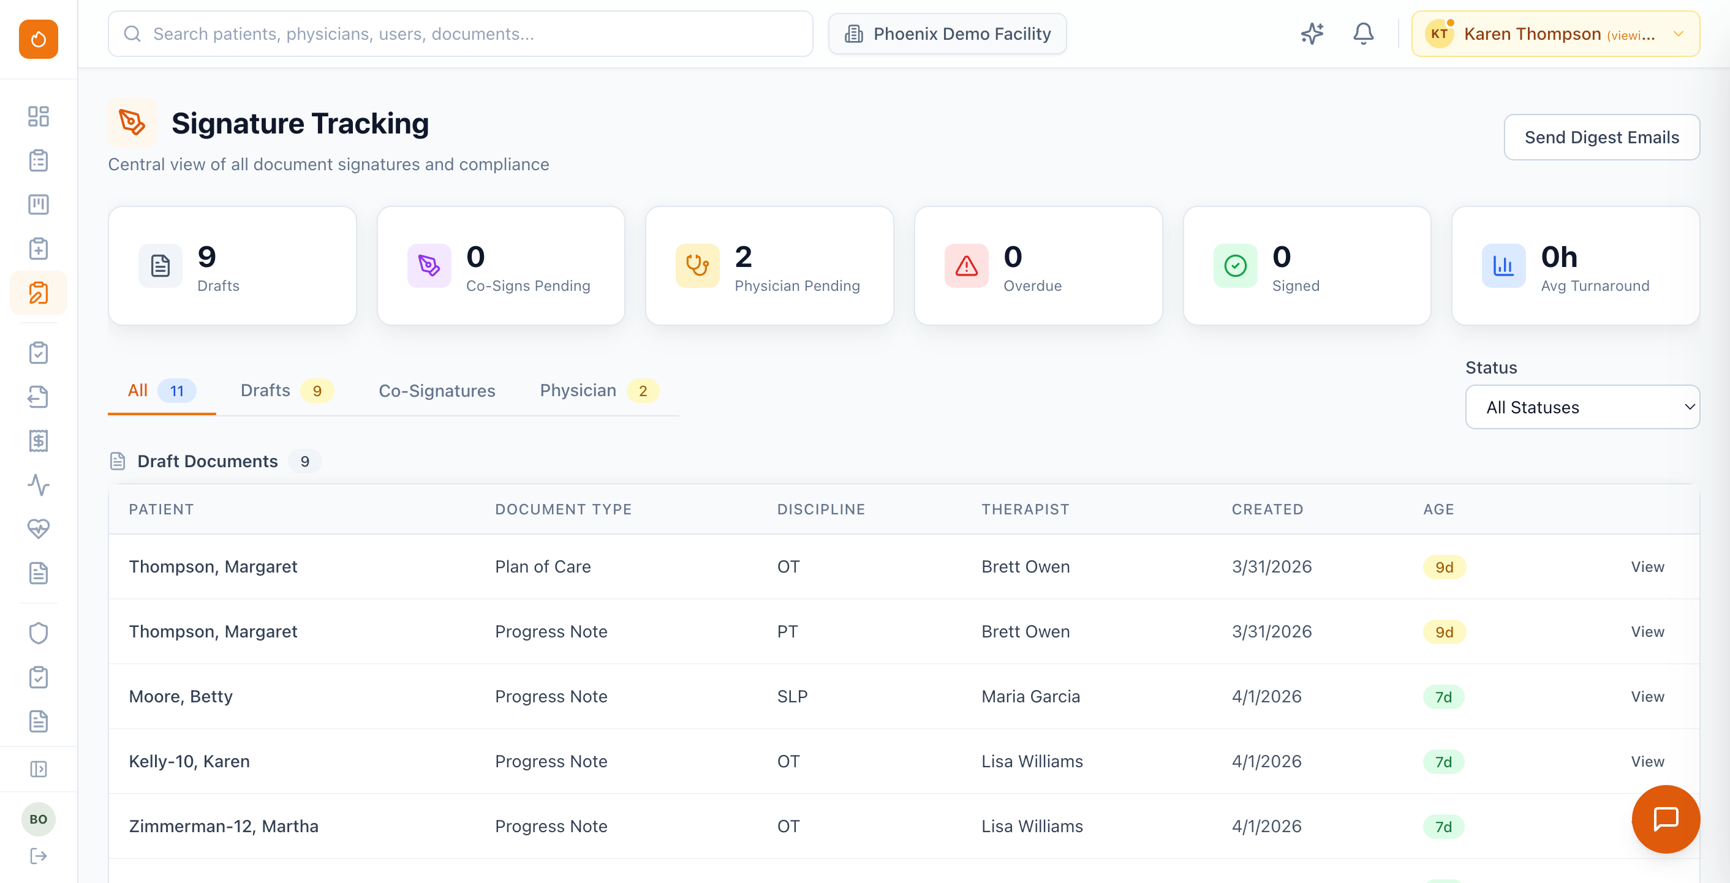Open the notifications bell
The image size is (1730, 883).
click(1362, 34)
